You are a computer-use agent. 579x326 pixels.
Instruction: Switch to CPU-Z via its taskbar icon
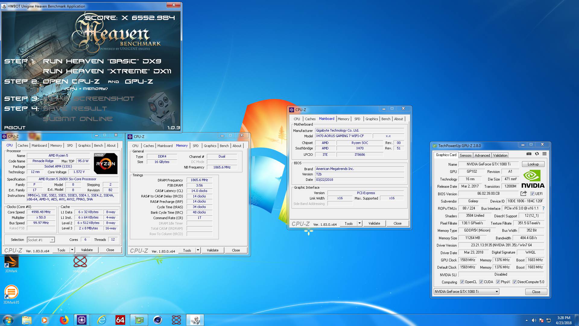pyautogui.click(x=82, y=320)
